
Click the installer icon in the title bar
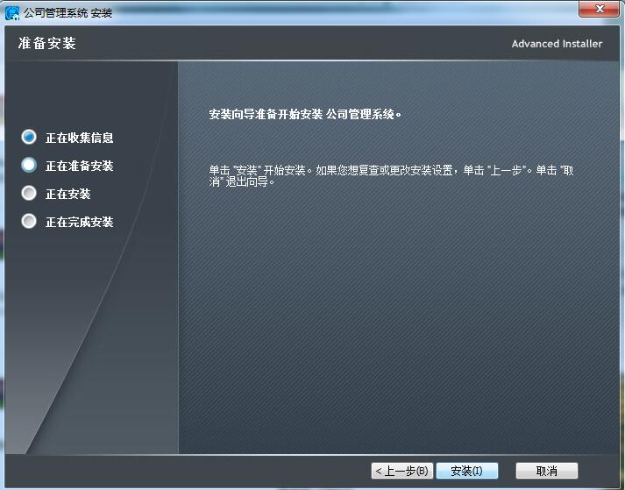click(x=12, y=12)
